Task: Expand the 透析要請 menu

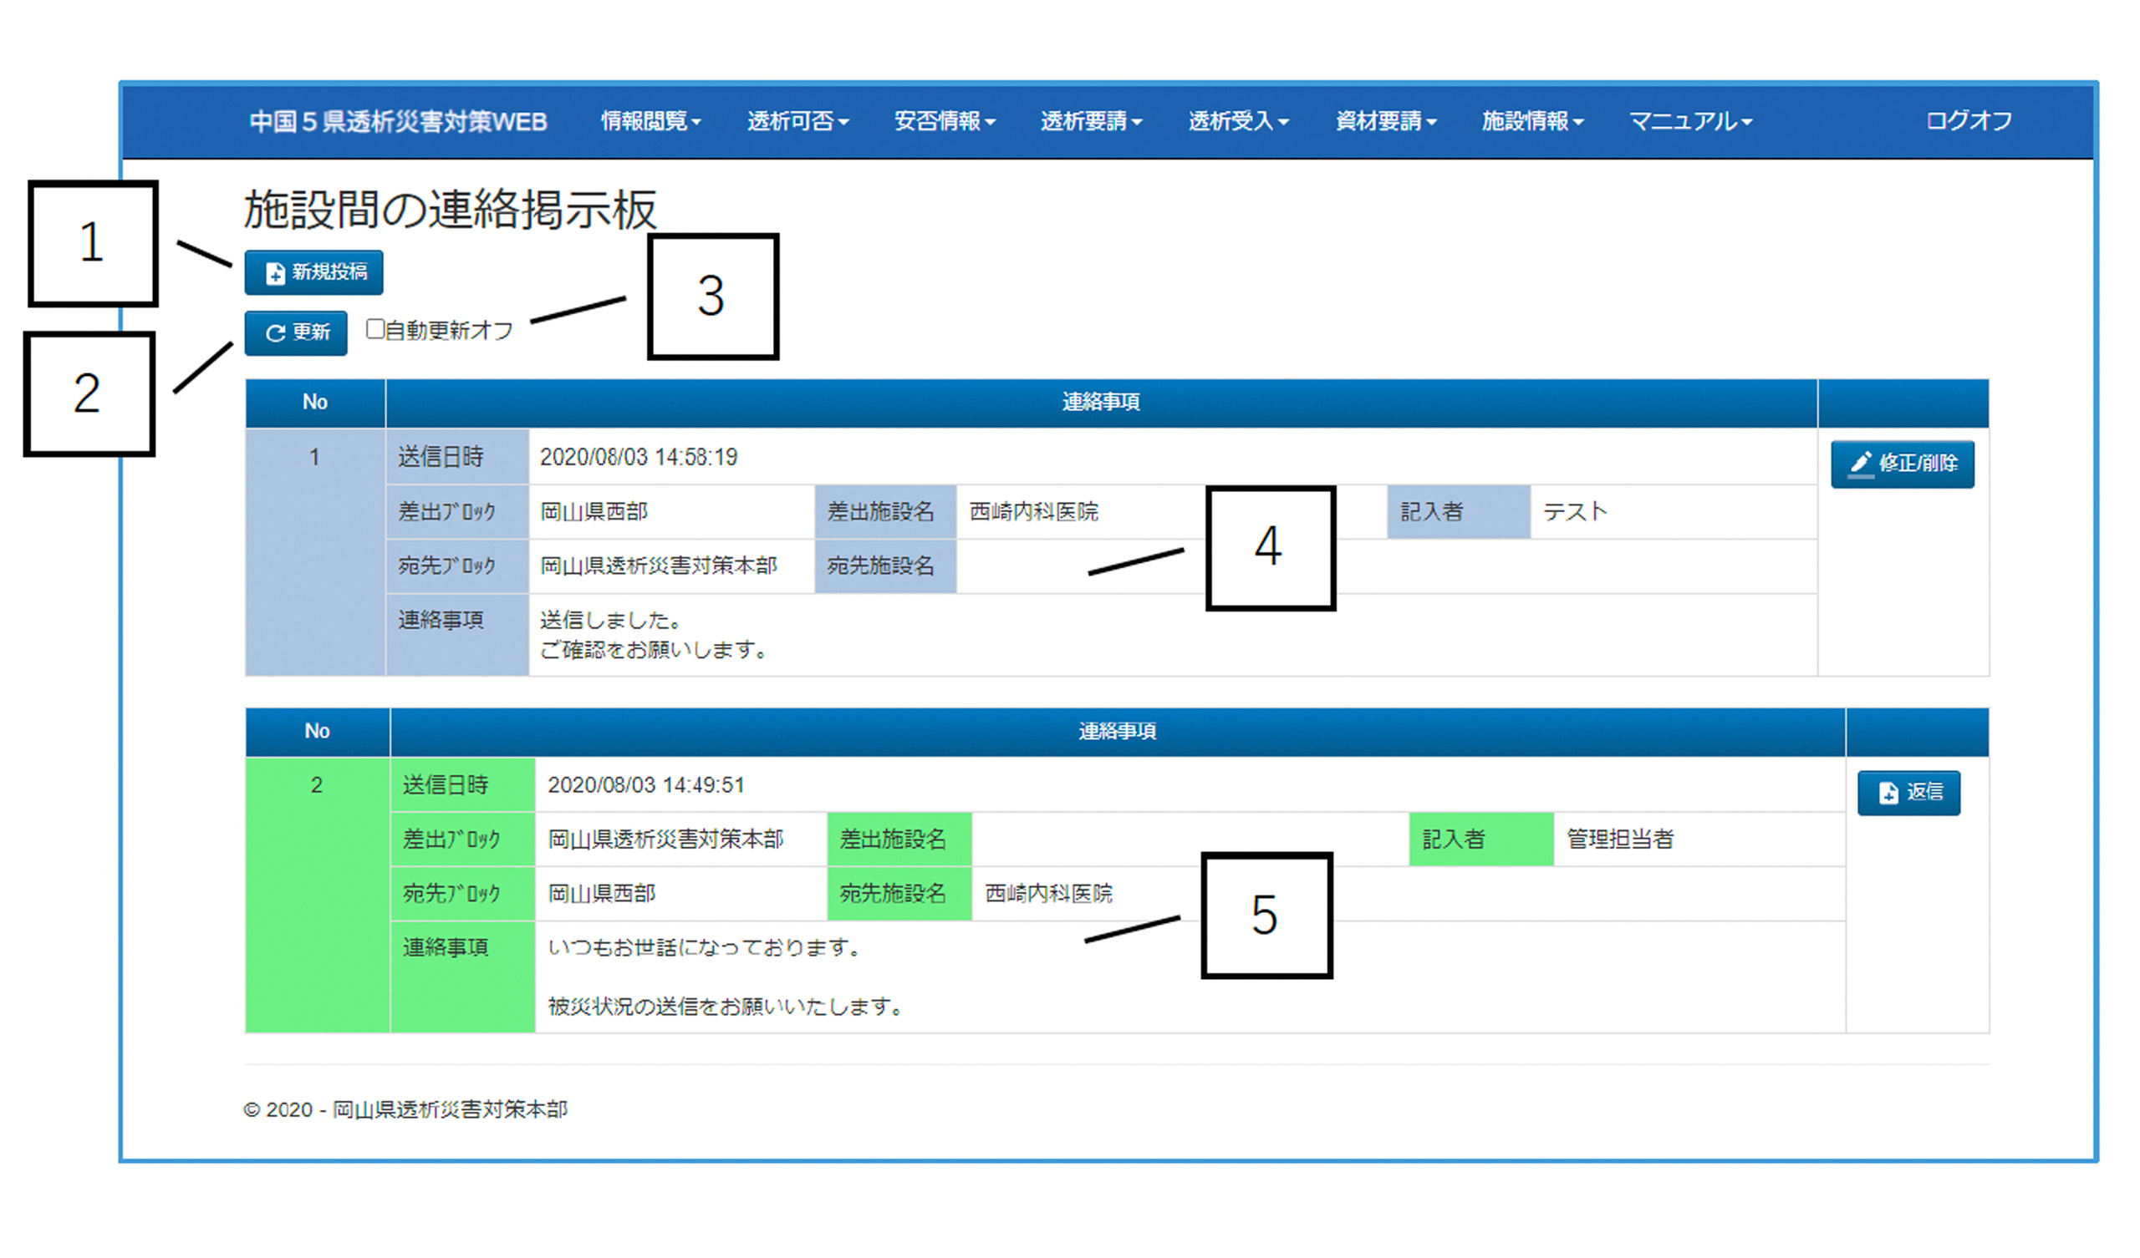Action: (1091, 121)
